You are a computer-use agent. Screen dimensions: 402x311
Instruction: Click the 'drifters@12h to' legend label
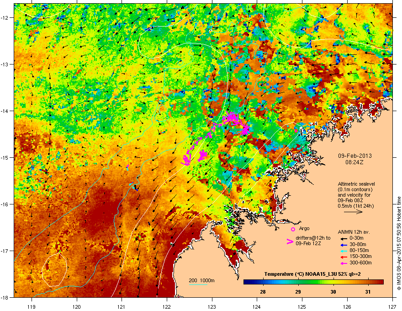pyautogui.click(x=313, y=238)
